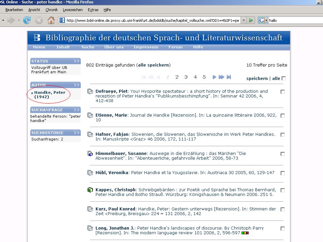Click the 'speichern' link above results

(257, 78)
